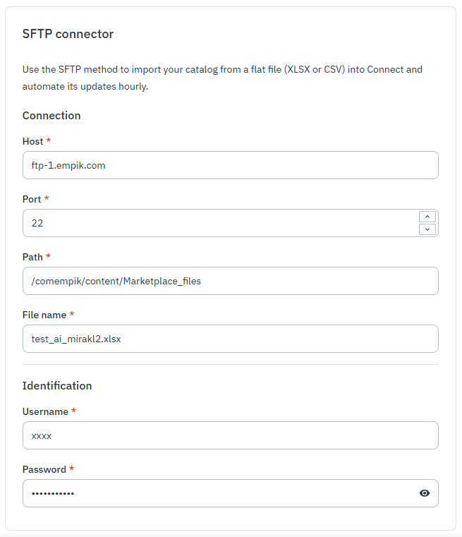
Task: Click the SFTP connector title
Action: 68,34
